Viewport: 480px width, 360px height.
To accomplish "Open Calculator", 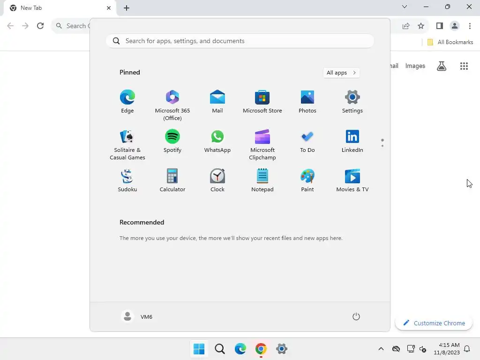I will coord(172,180).
